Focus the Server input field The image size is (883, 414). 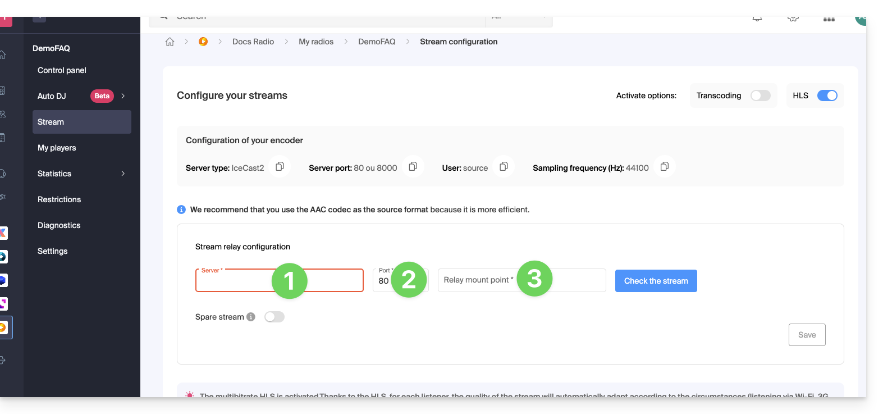click(x=236, y=282)
